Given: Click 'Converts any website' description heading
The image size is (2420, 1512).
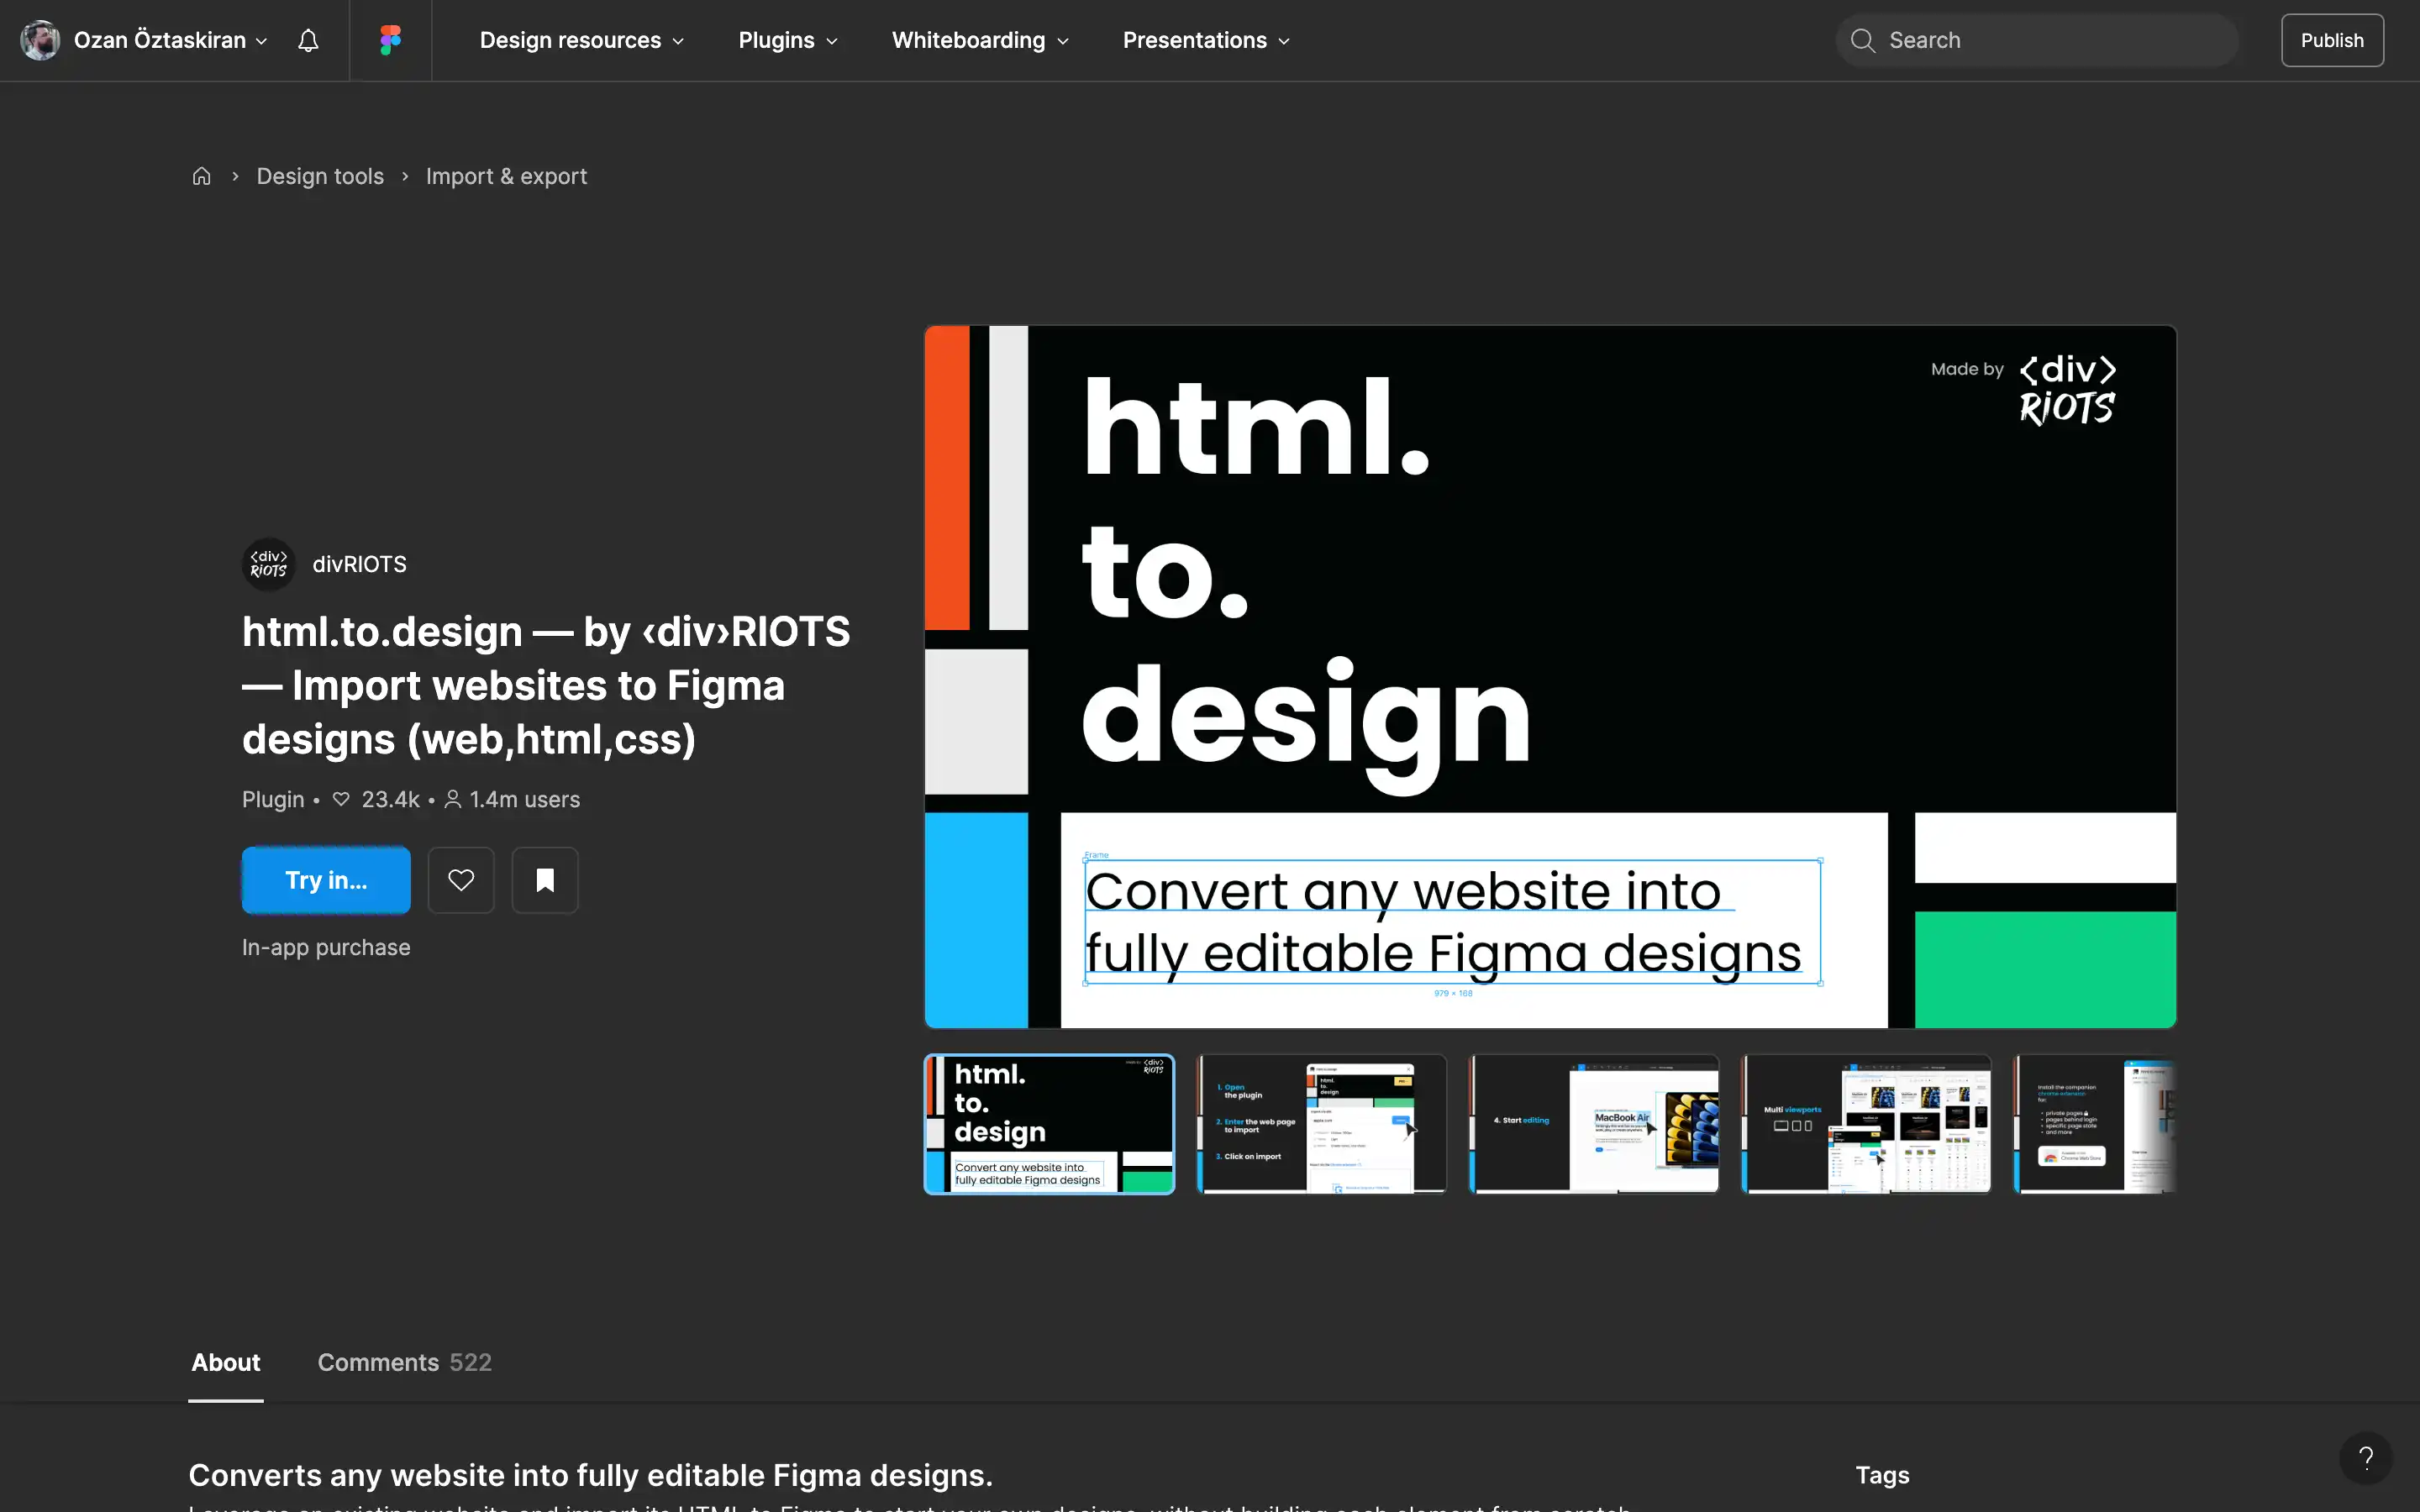Looking at the screenshot, I should coord(590,1475).
